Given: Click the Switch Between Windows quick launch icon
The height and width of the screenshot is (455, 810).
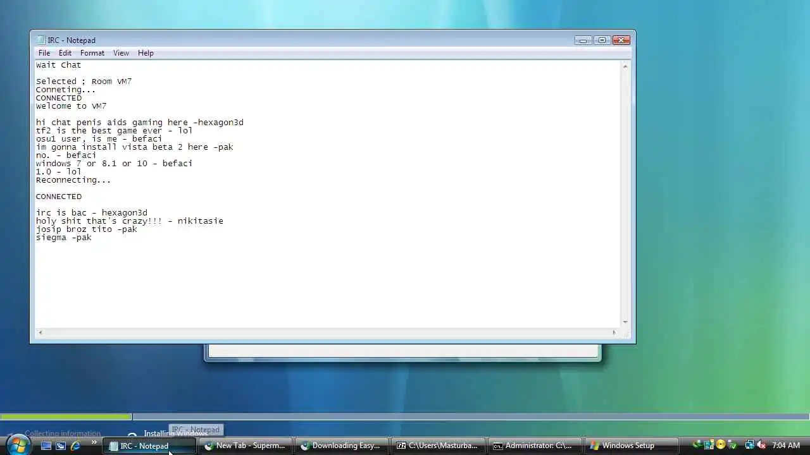Looking at the screenshot, I should pos(61,446).
